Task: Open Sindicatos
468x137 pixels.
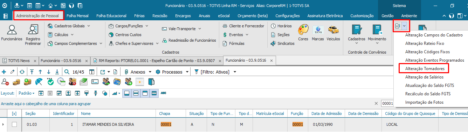Action: click(282, 43)
